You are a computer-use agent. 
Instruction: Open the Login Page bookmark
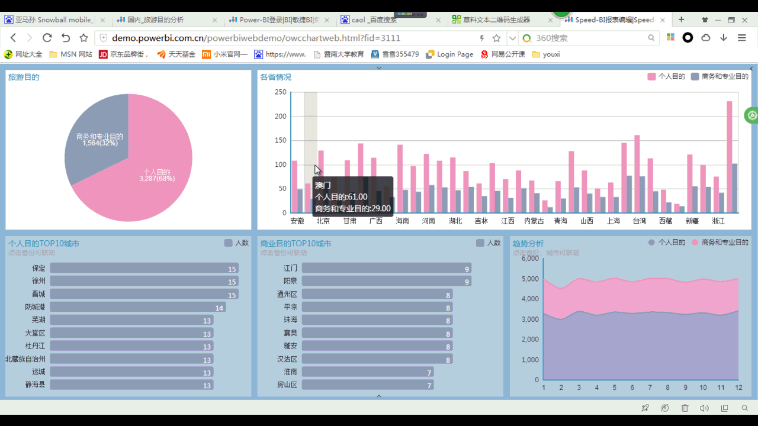click(449, 54)
